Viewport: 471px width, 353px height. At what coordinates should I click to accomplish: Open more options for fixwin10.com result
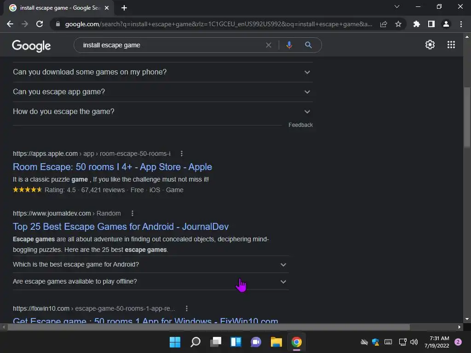click(x=187, y=308)
